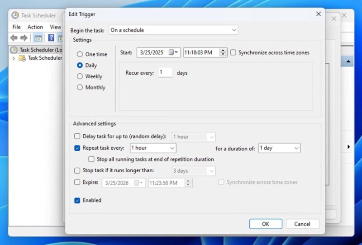Uncheck Repeat task every checkbox
This screenshot has width=362, height=245.
point(77,148)
